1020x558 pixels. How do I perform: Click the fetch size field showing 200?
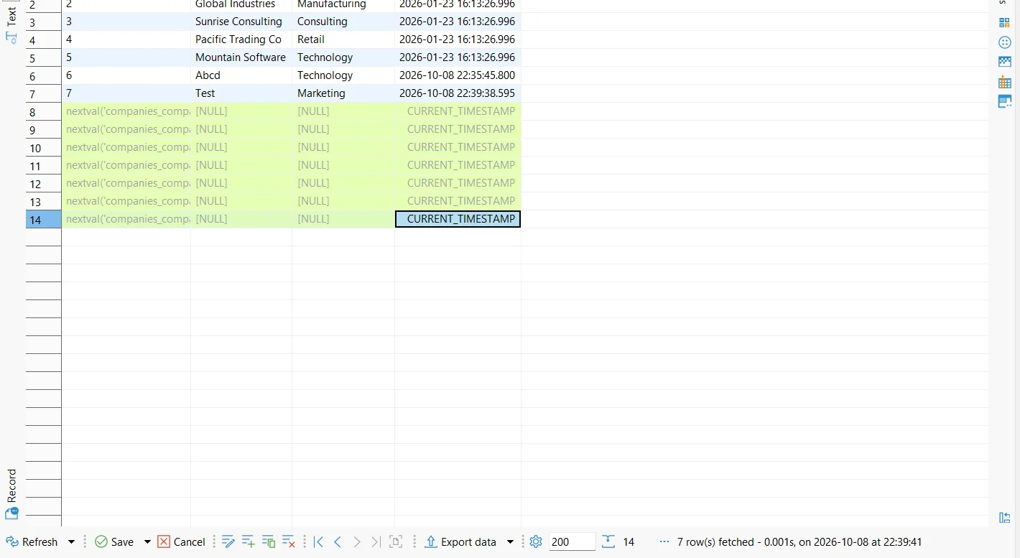pyautogui.click(x=572, y=542)
